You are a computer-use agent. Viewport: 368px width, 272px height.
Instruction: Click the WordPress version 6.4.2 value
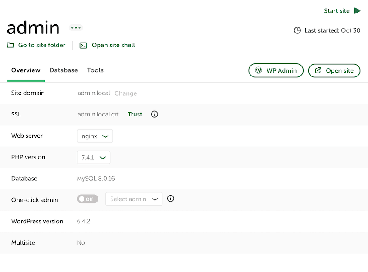[84, 221]
